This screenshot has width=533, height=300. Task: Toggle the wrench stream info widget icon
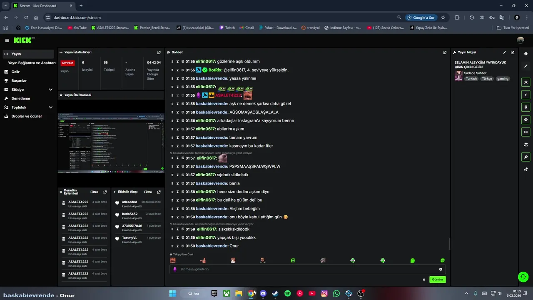(x=526, y=157)
